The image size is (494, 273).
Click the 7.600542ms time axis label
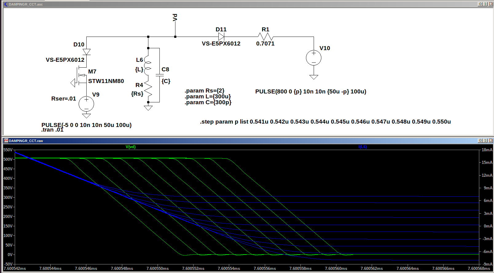pyautogui.click(x=15, y=269)
